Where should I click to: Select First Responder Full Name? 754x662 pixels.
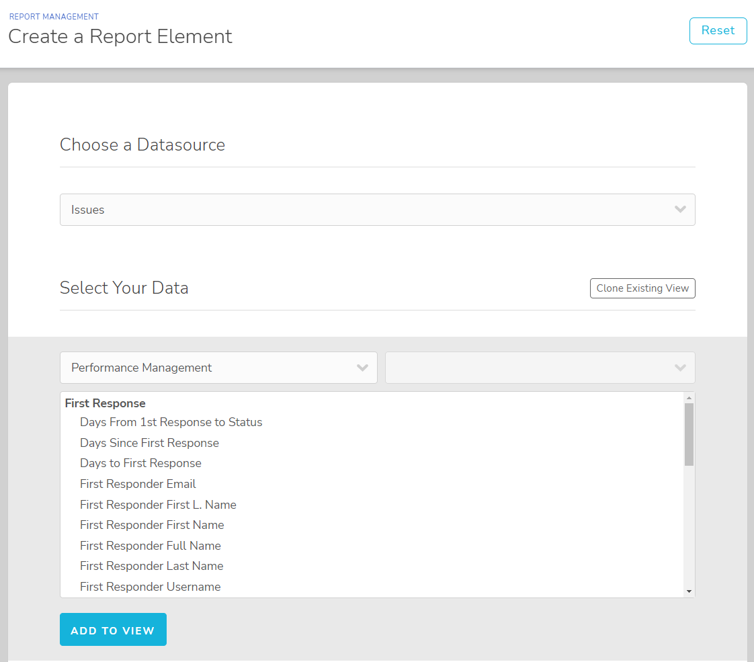point(151,546)
